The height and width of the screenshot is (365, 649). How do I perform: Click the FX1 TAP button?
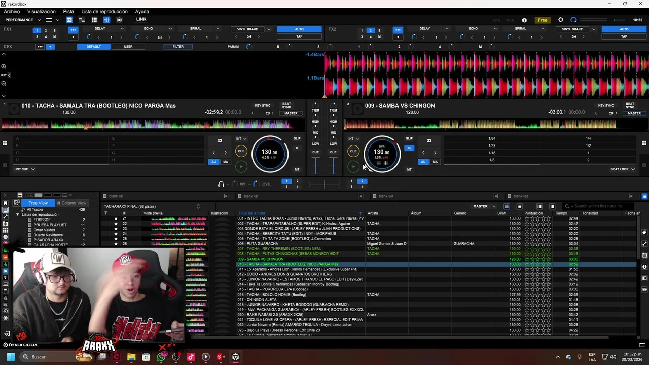[299, 36]
